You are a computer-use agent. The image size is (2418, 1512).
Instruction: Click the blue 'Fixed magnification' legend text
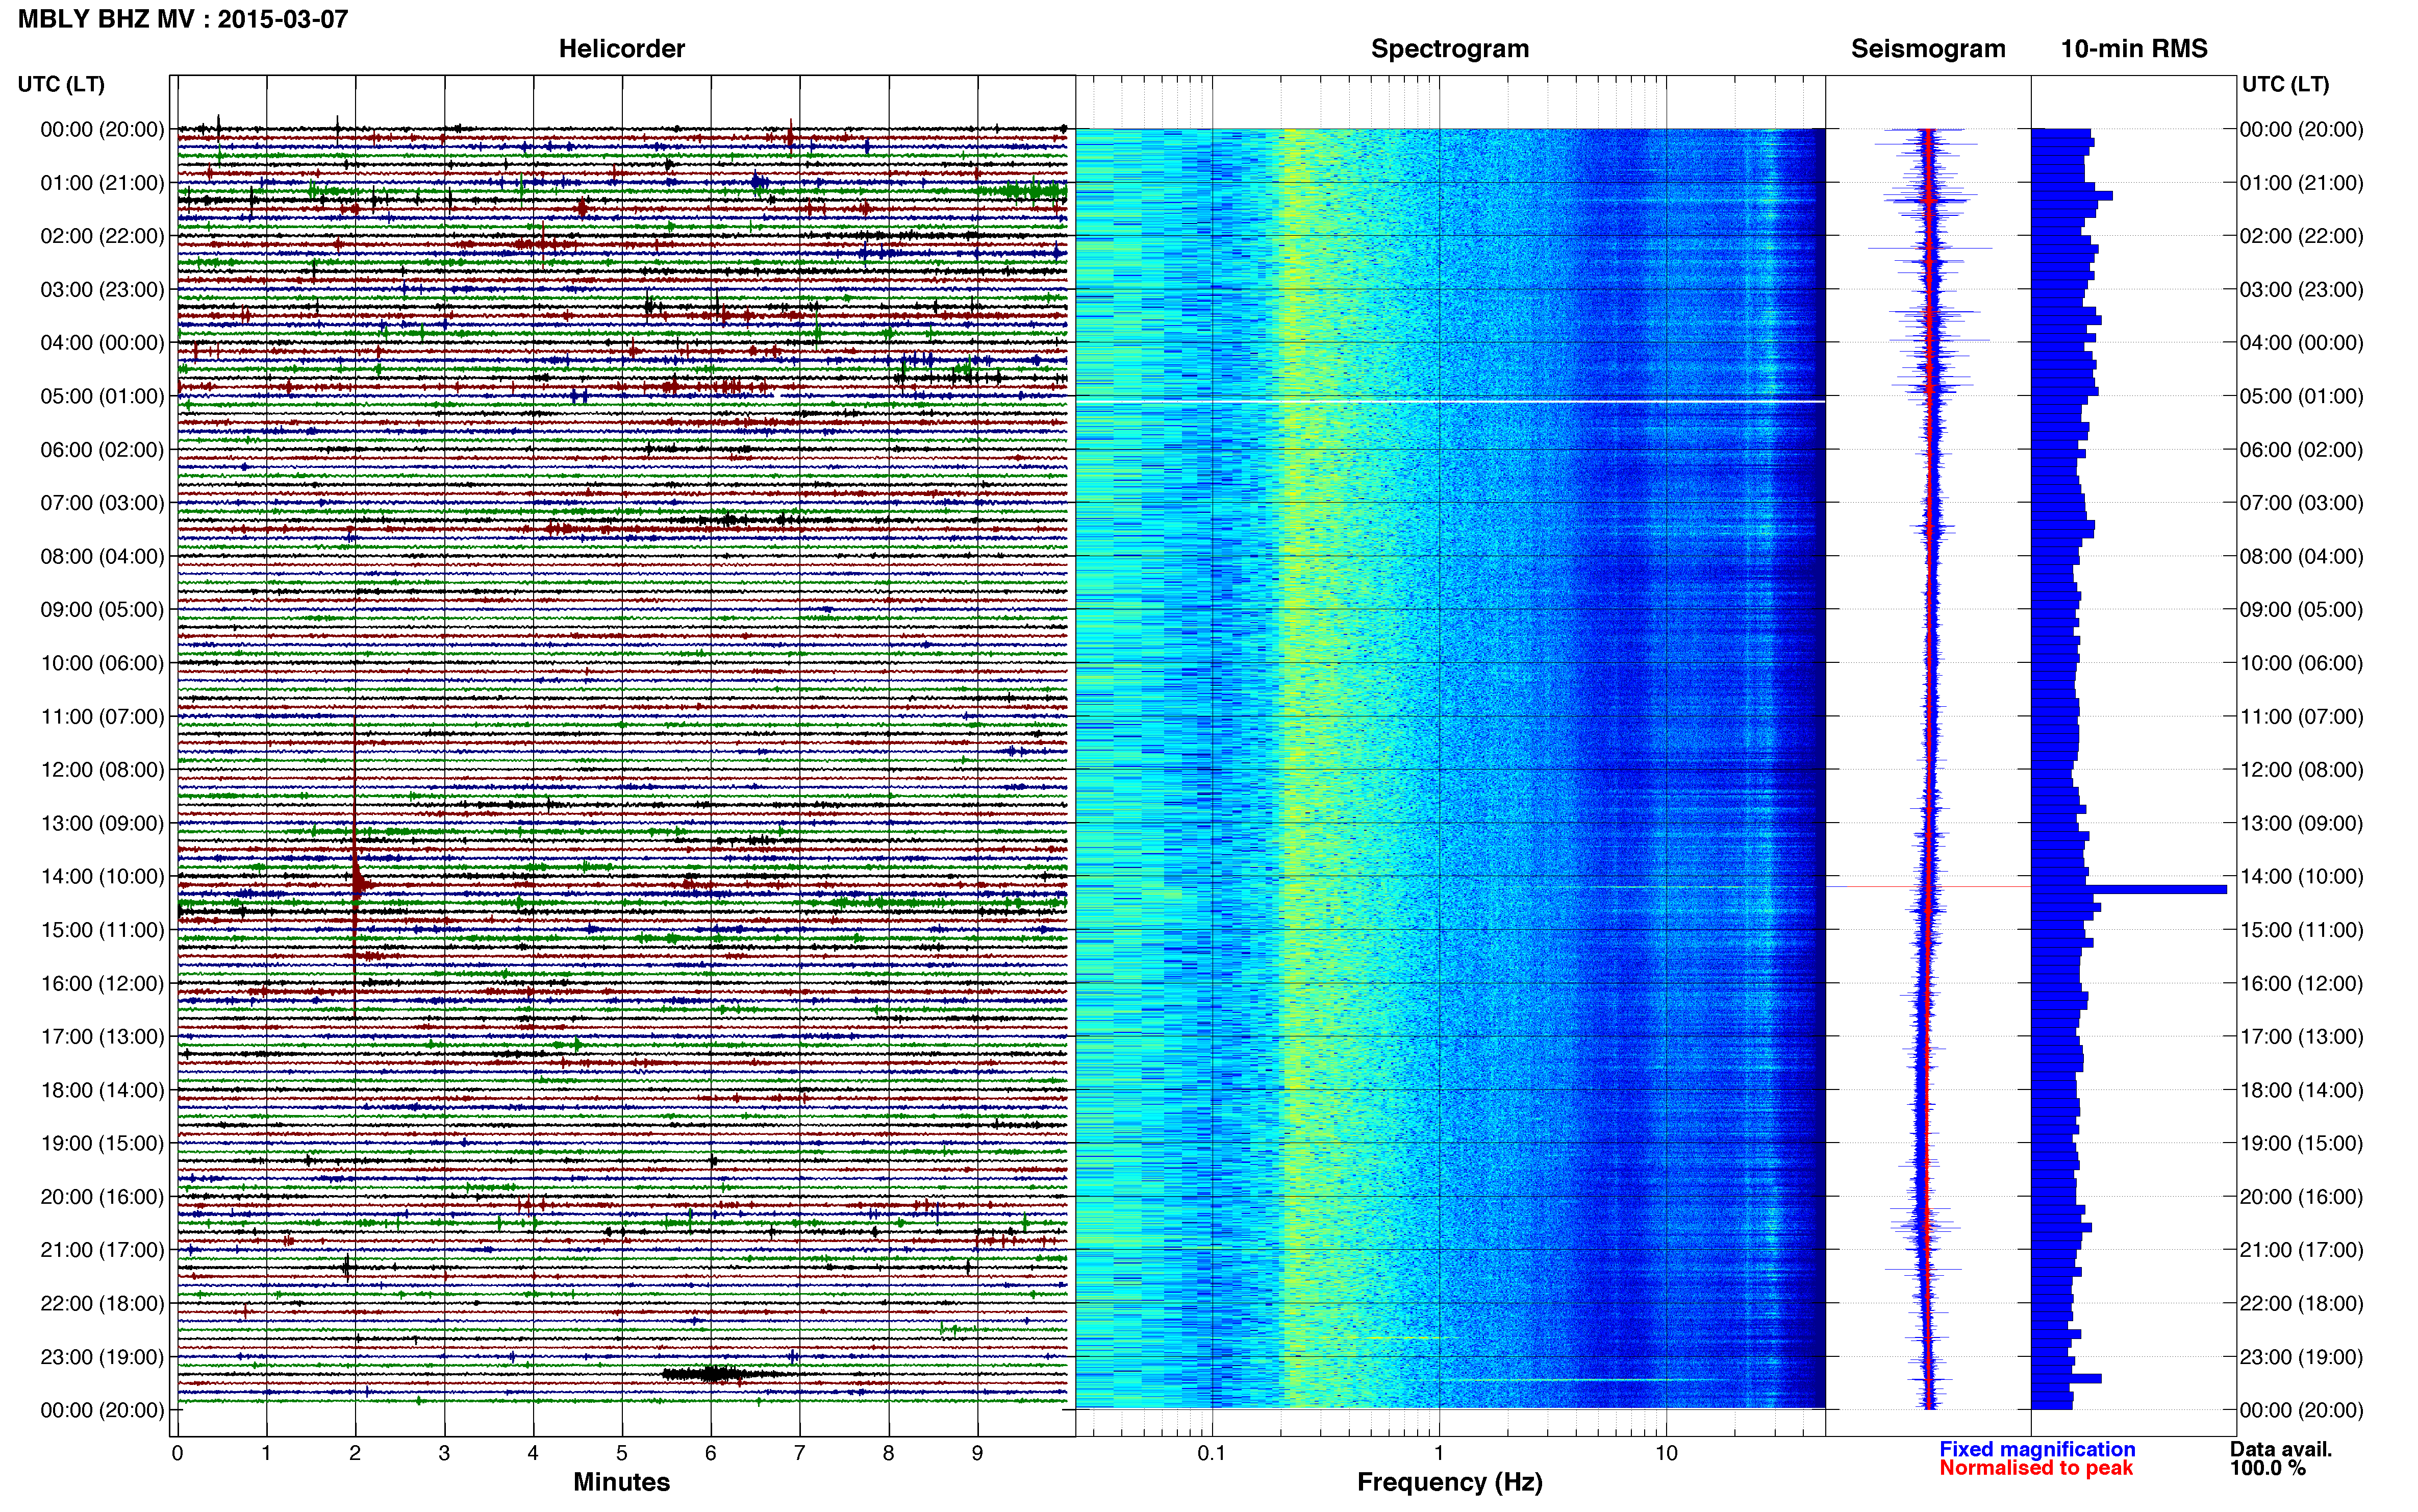(2037, 1449)
